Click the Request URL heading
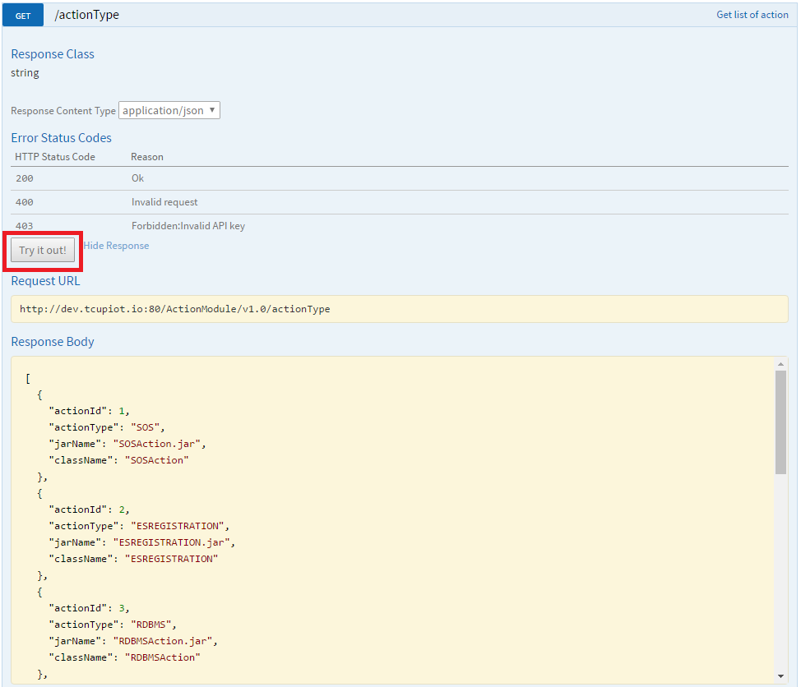Screen dimensions: 801x687 pyautogui.click(x=45, y=281)
